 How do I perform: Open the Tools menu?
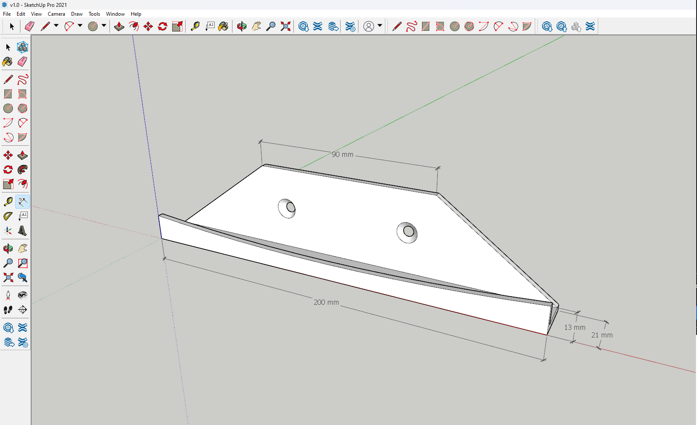94,14
